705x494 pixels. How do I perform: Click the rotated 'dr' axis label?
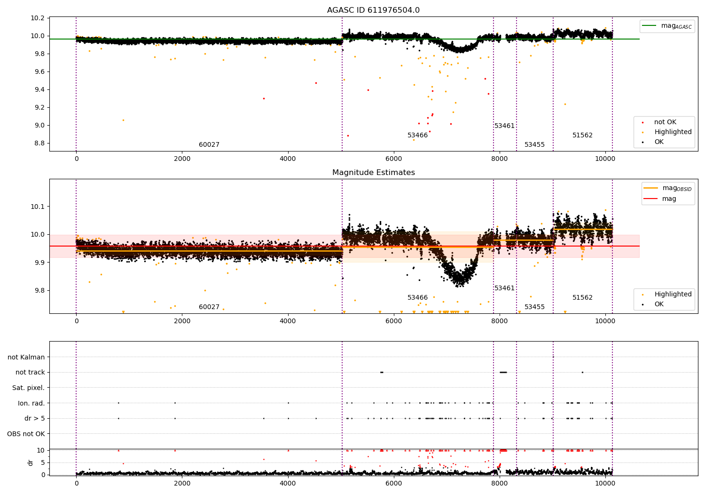coord(31,462)
